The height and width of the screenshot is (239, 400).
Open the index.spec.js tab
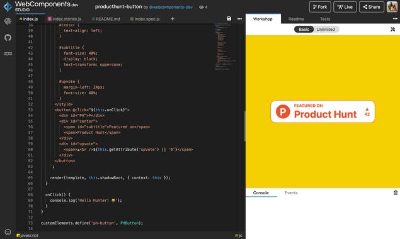(x=145, y=19)
